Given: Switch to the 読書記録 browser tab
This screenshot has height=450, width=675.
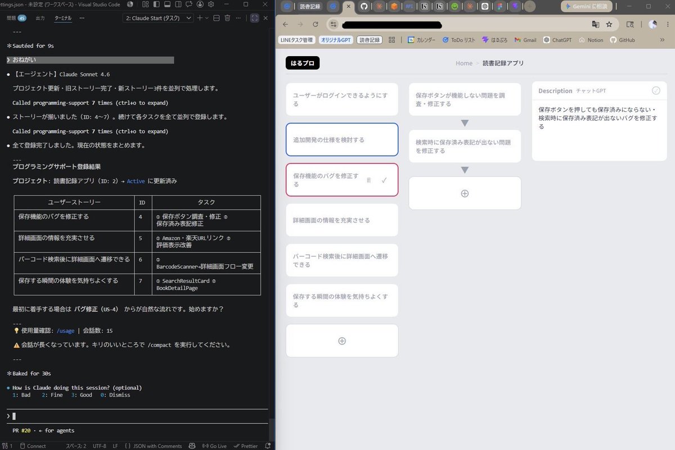Looking at the screenshot, I should pyautogui.click(x=310, y=7).
